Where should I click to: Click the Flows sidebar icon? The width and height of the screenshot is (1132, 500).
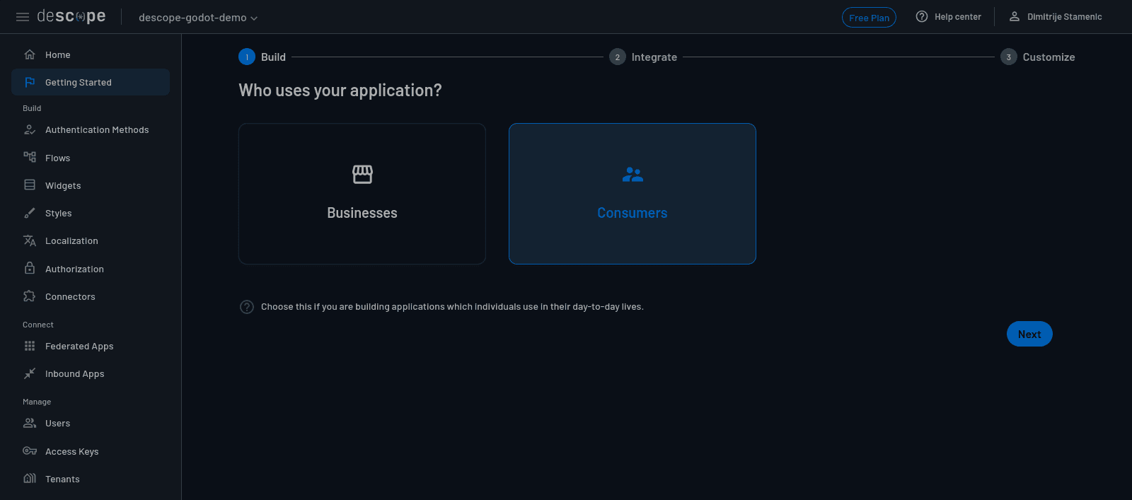tap(30, 157)
